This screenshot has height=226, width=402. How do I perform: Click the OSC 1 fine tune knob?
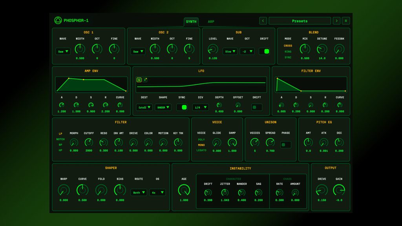pos(114,49)
